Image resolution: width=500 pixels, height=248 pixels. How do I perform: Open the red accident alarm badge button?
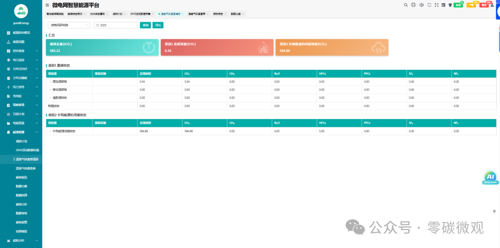(x=484, y=5)
